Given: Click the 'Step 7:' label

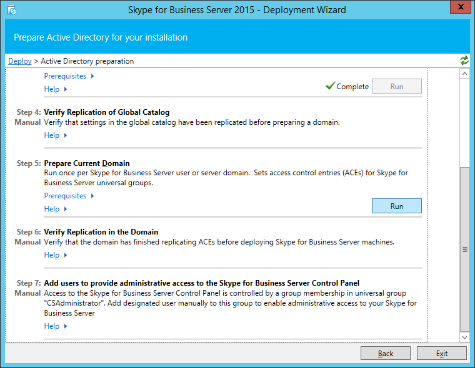Looking at the screenshot, I should [x=29, y=283].
